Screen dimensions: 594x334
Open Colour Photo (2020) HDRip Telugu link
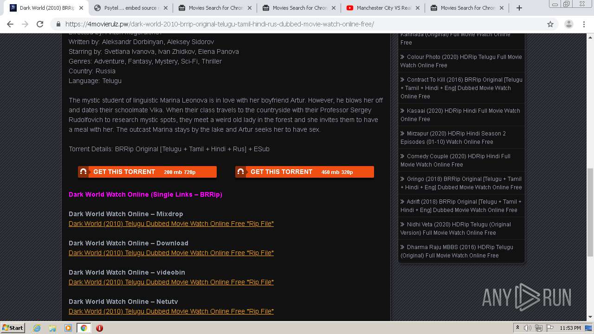[461, 61]
